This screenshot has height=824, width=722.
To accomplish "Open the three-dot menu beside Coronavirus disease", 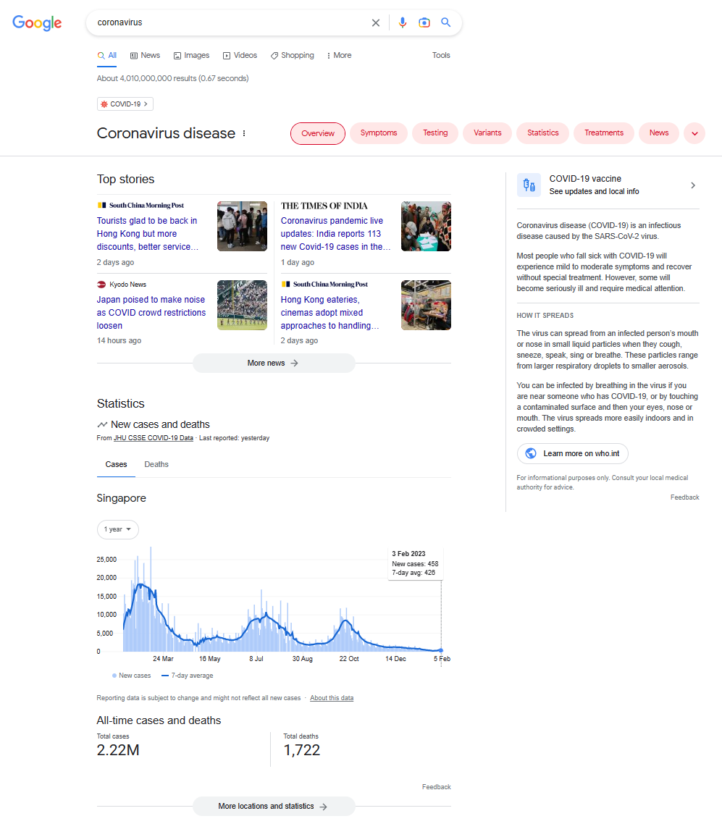I will [244, 133].
